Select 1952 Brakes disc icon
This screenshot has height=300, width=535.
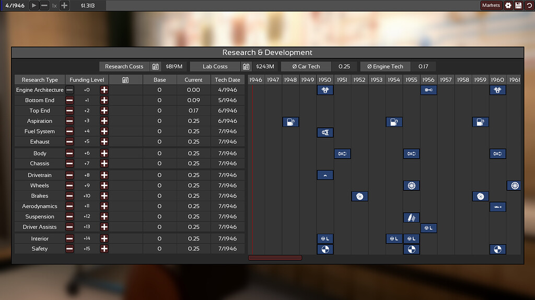coord(359,196)
